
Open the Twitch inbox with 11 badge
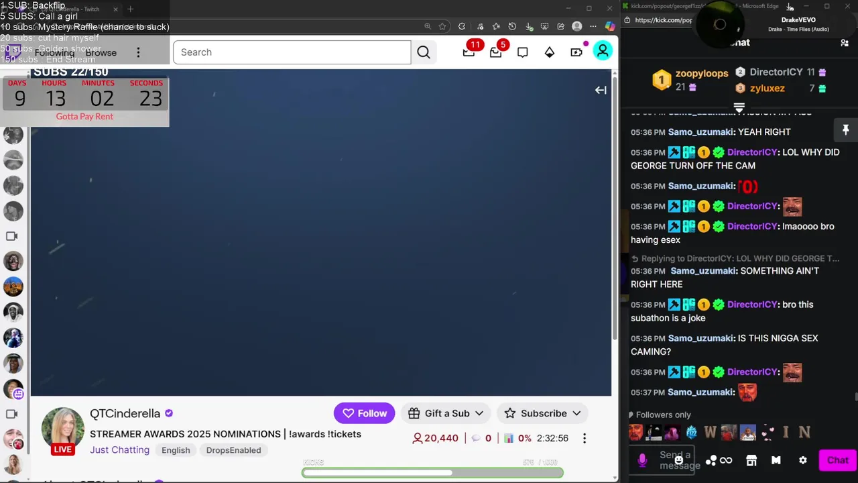click(469, 52)
